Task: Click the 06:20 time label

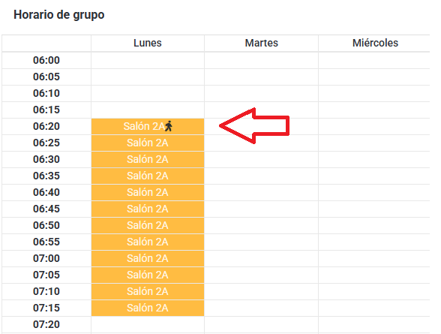Action: point(46,126)
